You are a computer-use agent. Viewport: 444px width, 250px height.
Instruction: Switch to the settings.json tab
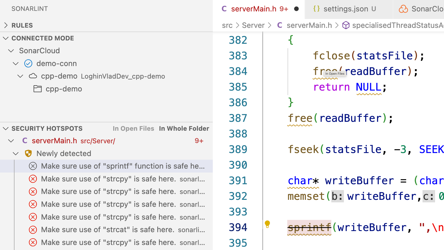point(349,9)
